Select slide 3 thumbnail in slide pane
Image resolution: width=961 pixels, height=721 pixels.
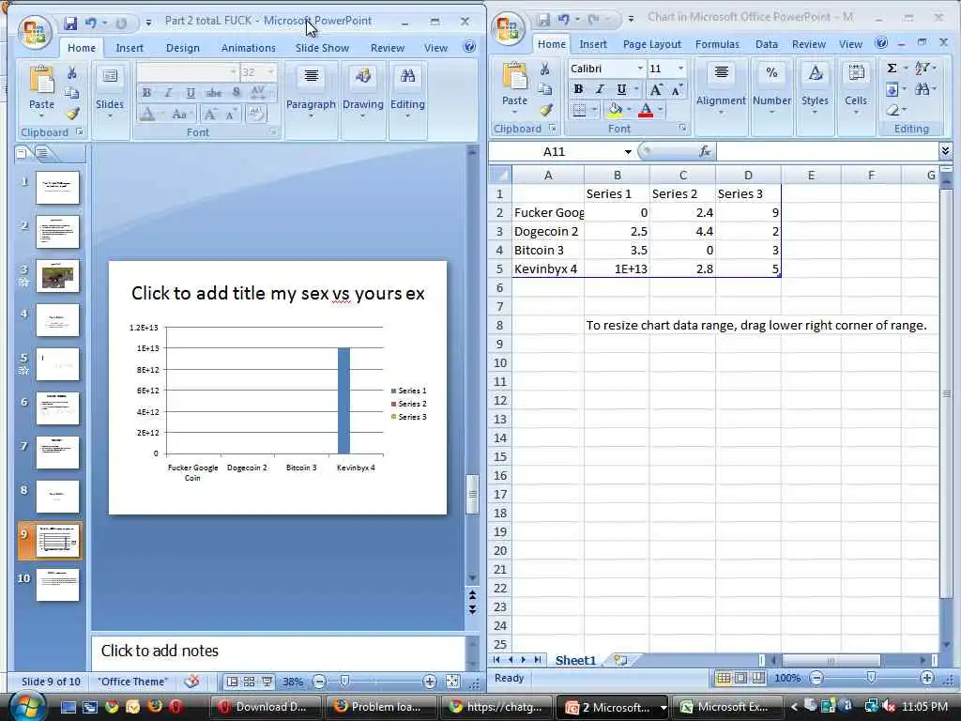coord(57,275)
